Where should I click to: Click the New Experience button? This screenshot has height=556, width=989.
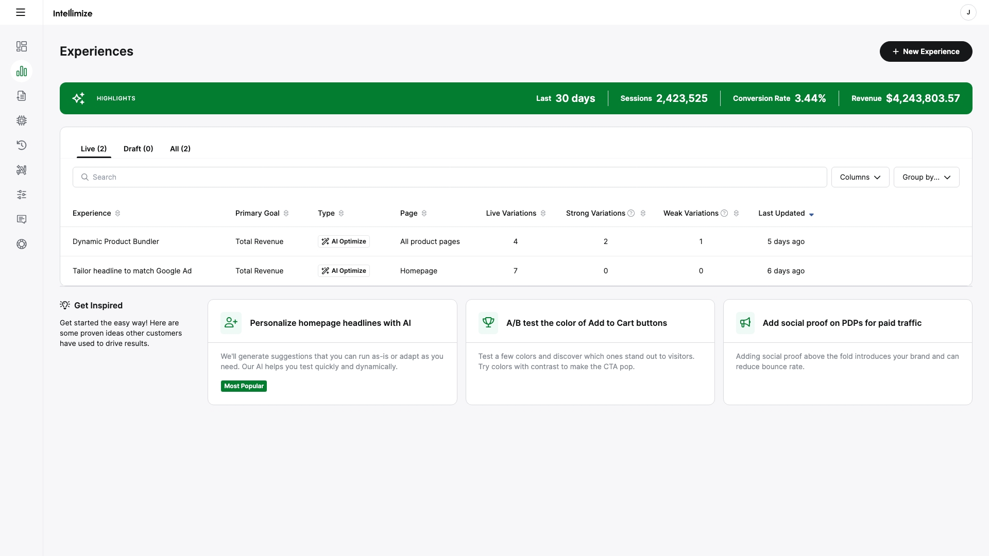[x=926, y=51]
